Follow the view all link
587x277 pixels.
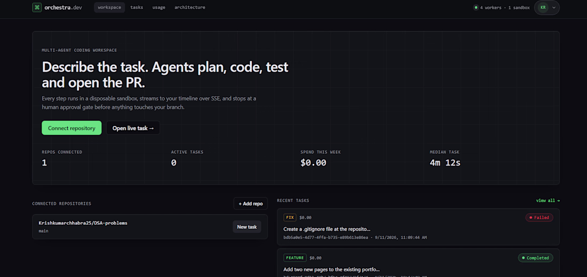pyautogui.click(x=548, y=201)
